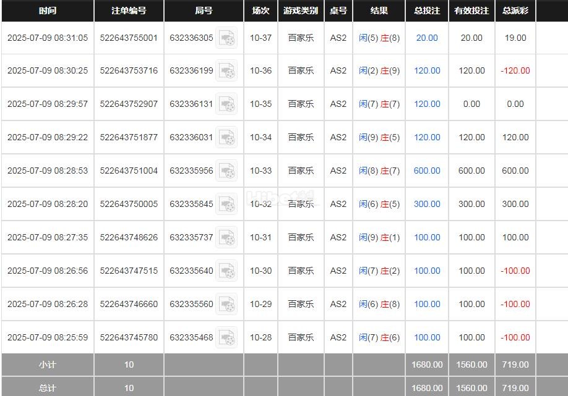Sort by the 时间 column header
The image size is (568, 396).
click(x=47, y=11)
